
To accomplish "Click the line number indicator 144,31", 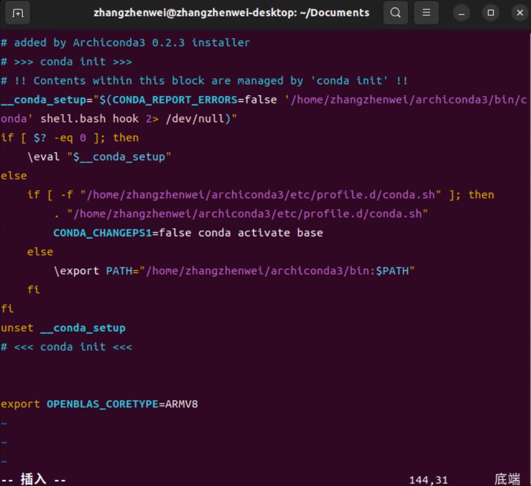I will 428,478.
